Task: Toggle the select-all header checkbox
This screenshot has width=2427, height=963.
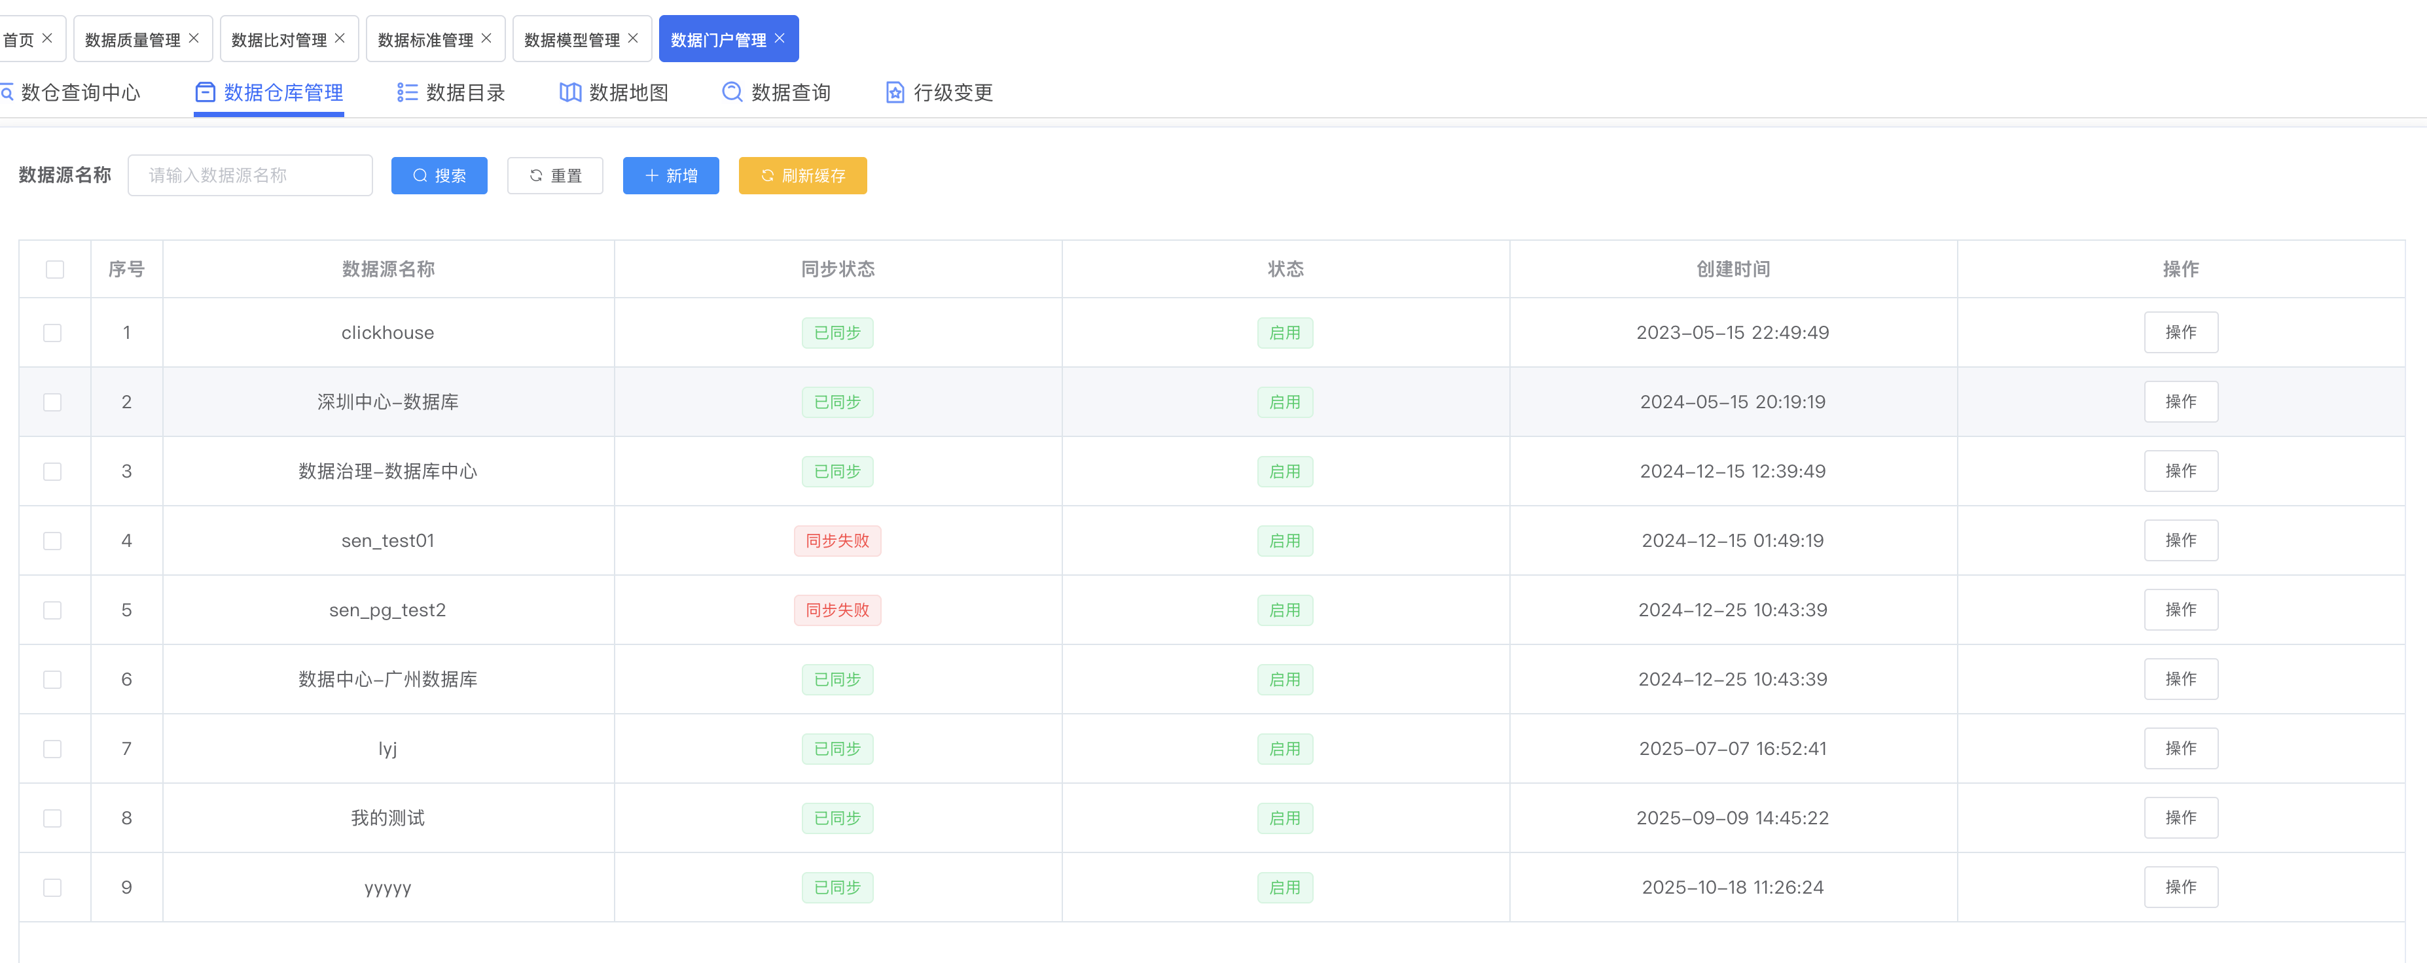Action: [54, 270]
